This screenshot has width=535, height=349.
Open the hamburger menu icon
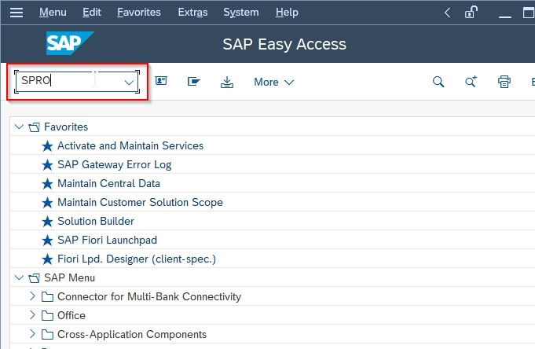pos(16,13)
